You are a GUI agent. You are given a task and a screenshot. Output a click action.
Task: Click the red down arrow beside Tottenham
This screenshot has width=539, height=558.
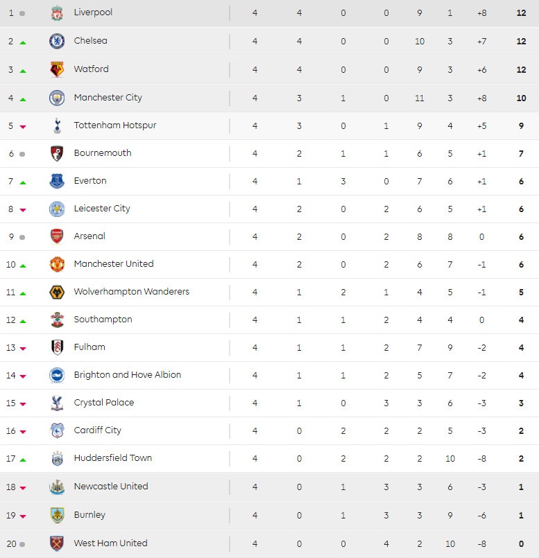coord(23,127)
